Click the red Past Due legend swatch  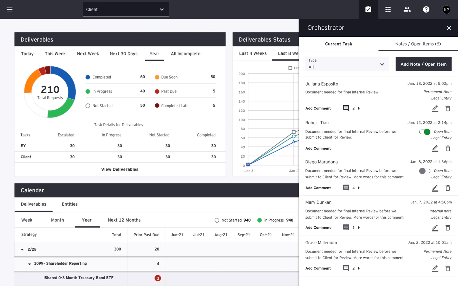point(157,91)
